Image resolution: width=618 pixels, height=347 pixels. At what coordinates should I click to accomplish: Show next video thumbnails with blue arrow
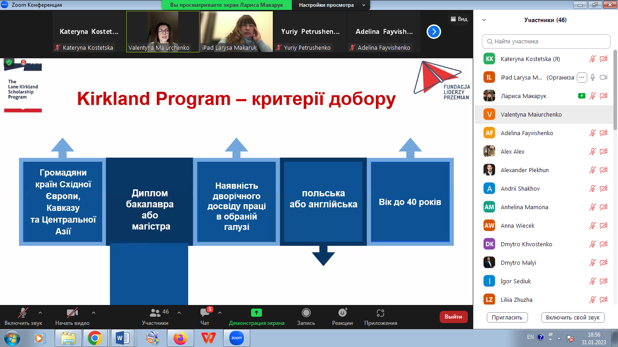(x=434, y=32)
